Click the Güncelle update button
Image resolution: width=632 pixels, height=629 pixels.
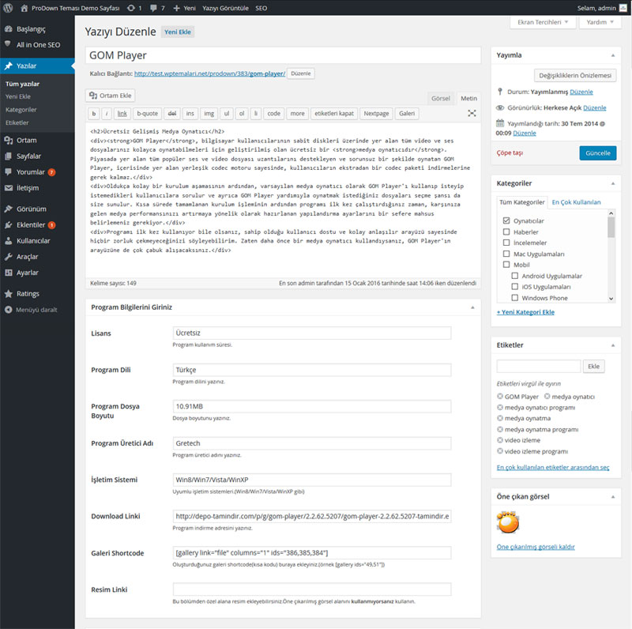[598, 153]
